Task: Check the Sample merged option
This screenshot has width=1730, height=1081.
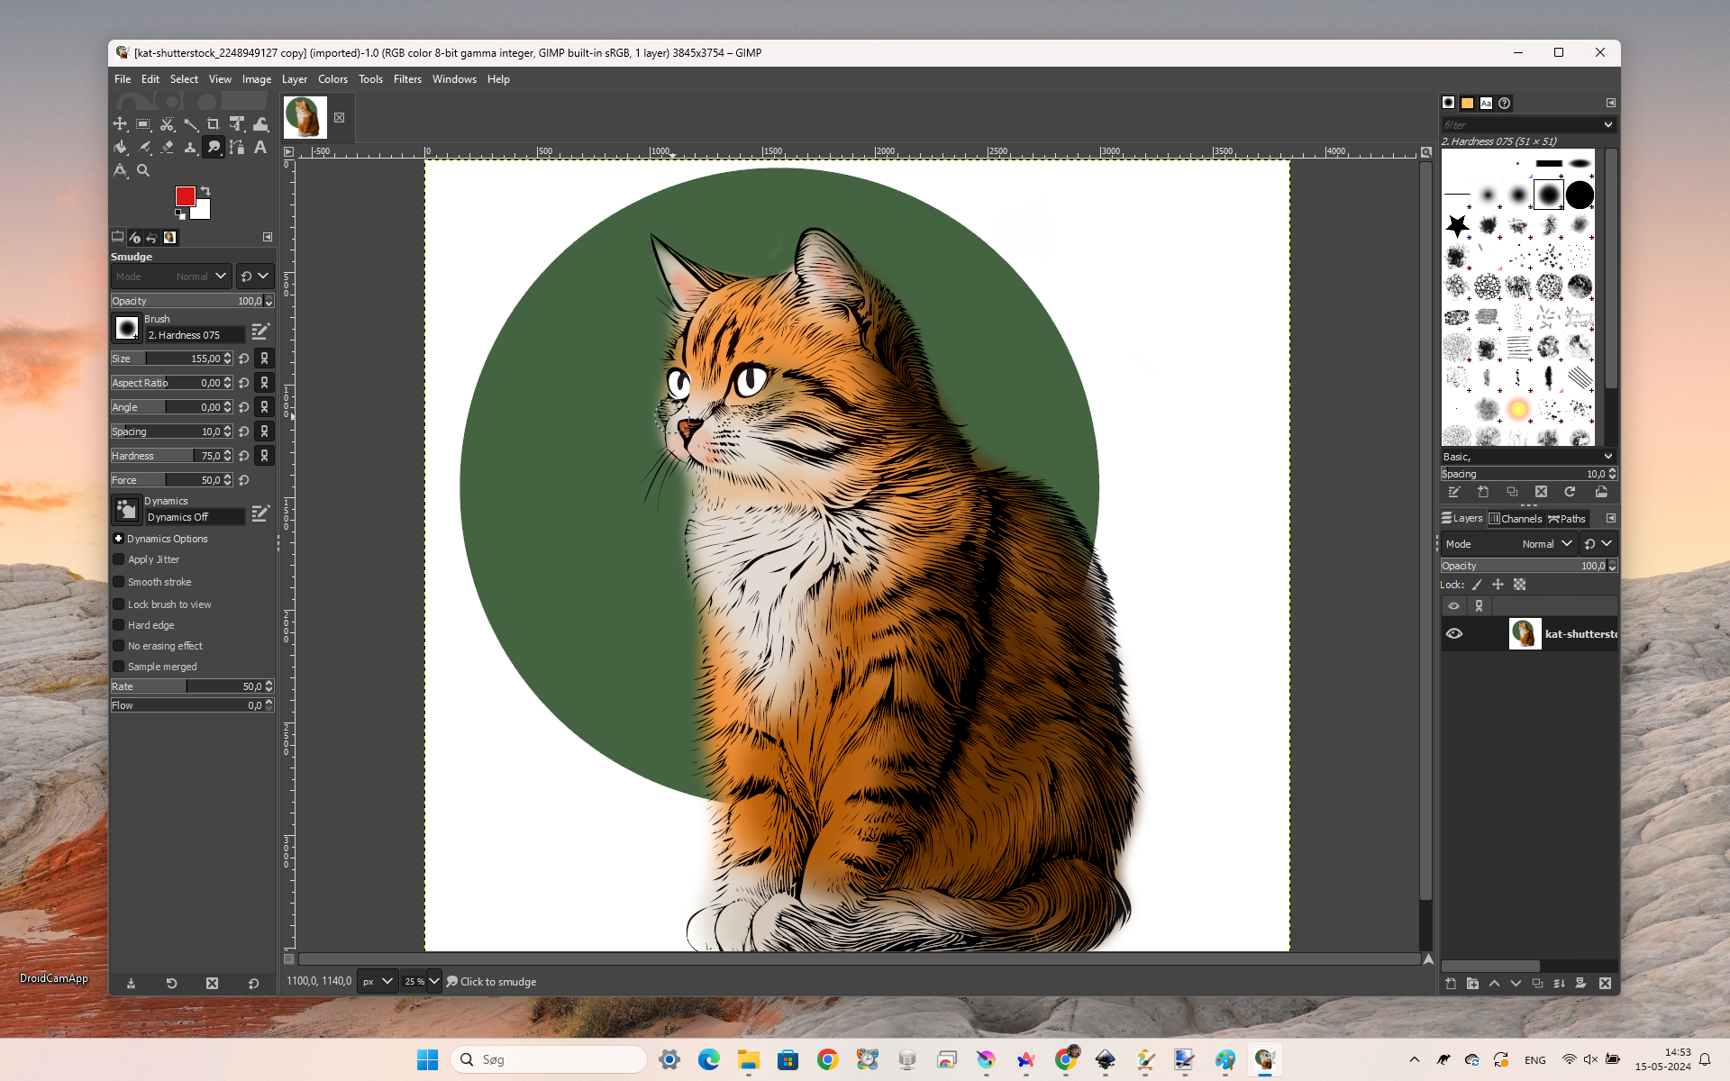Action: click(x=119, y=667)
